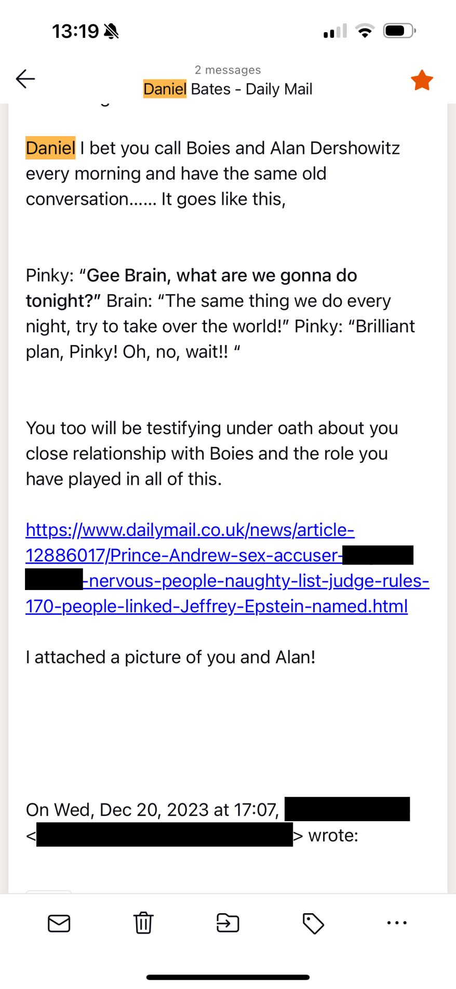Viewport: 456px width, 989px height.
Task: Tap the "I attached a picture" sentence
Action: click(170, 657)
